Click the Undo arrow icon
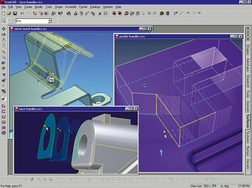252x188 pixels. click(x=22, y=13)
